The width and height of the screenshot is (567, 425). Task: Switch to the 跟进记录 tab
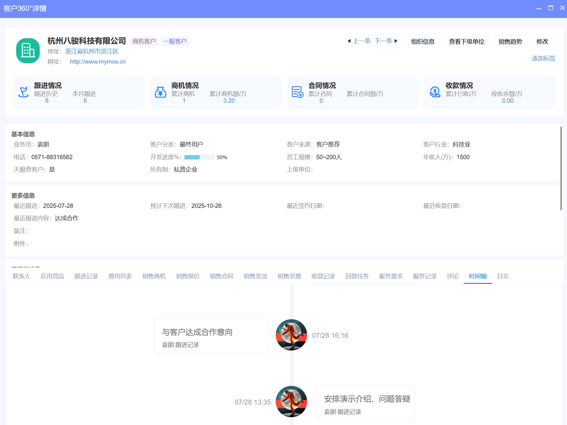86,276
